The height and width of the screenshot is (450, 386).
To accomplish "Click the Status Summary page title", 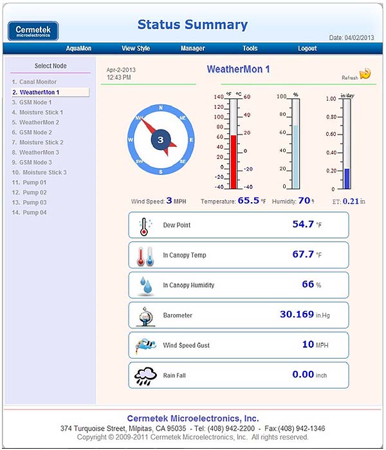I will [192, 24].
